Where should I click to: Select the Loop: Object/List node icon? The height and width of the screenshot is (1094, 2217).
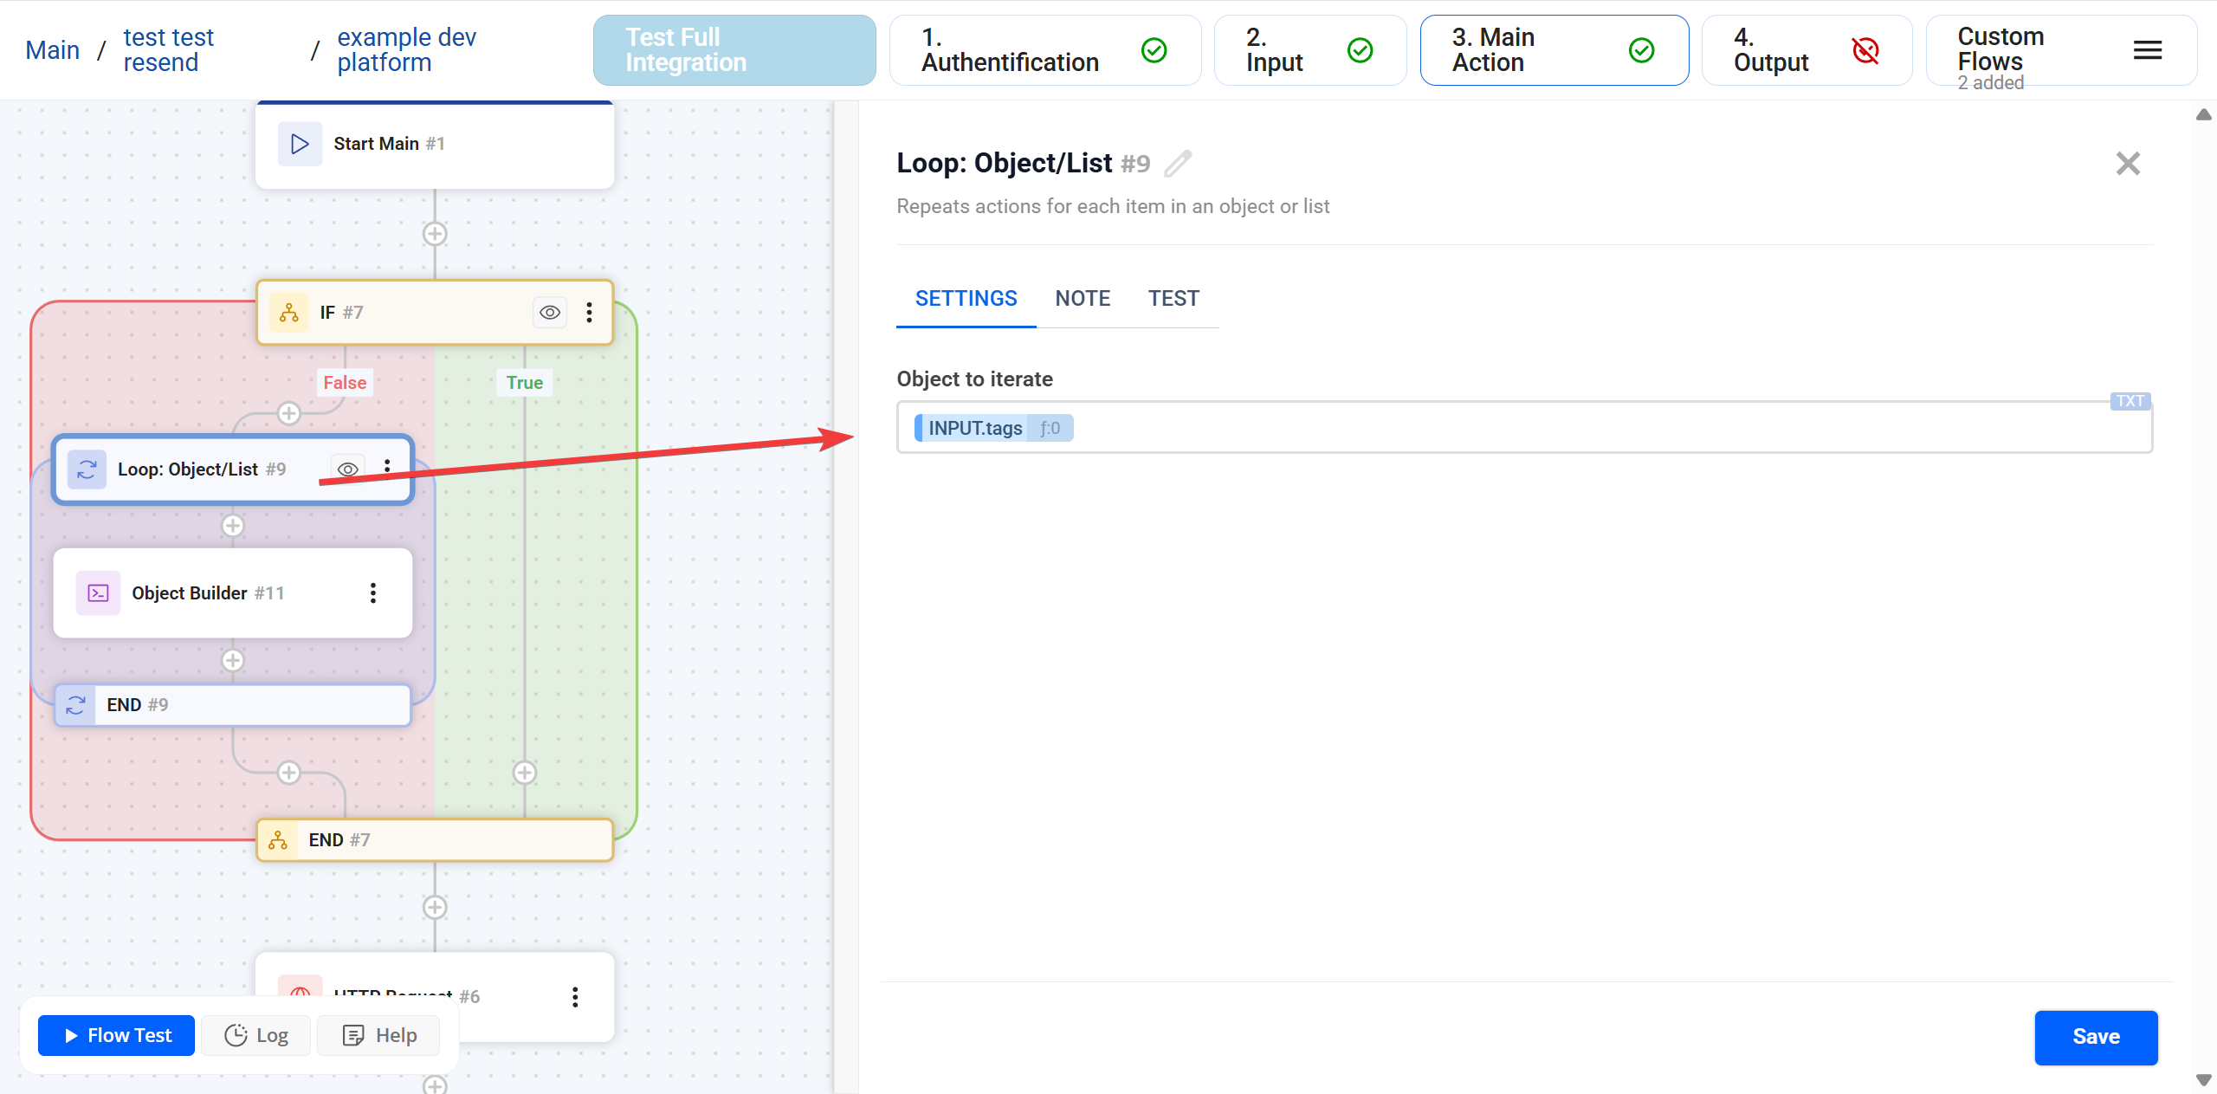coord(87,469)
